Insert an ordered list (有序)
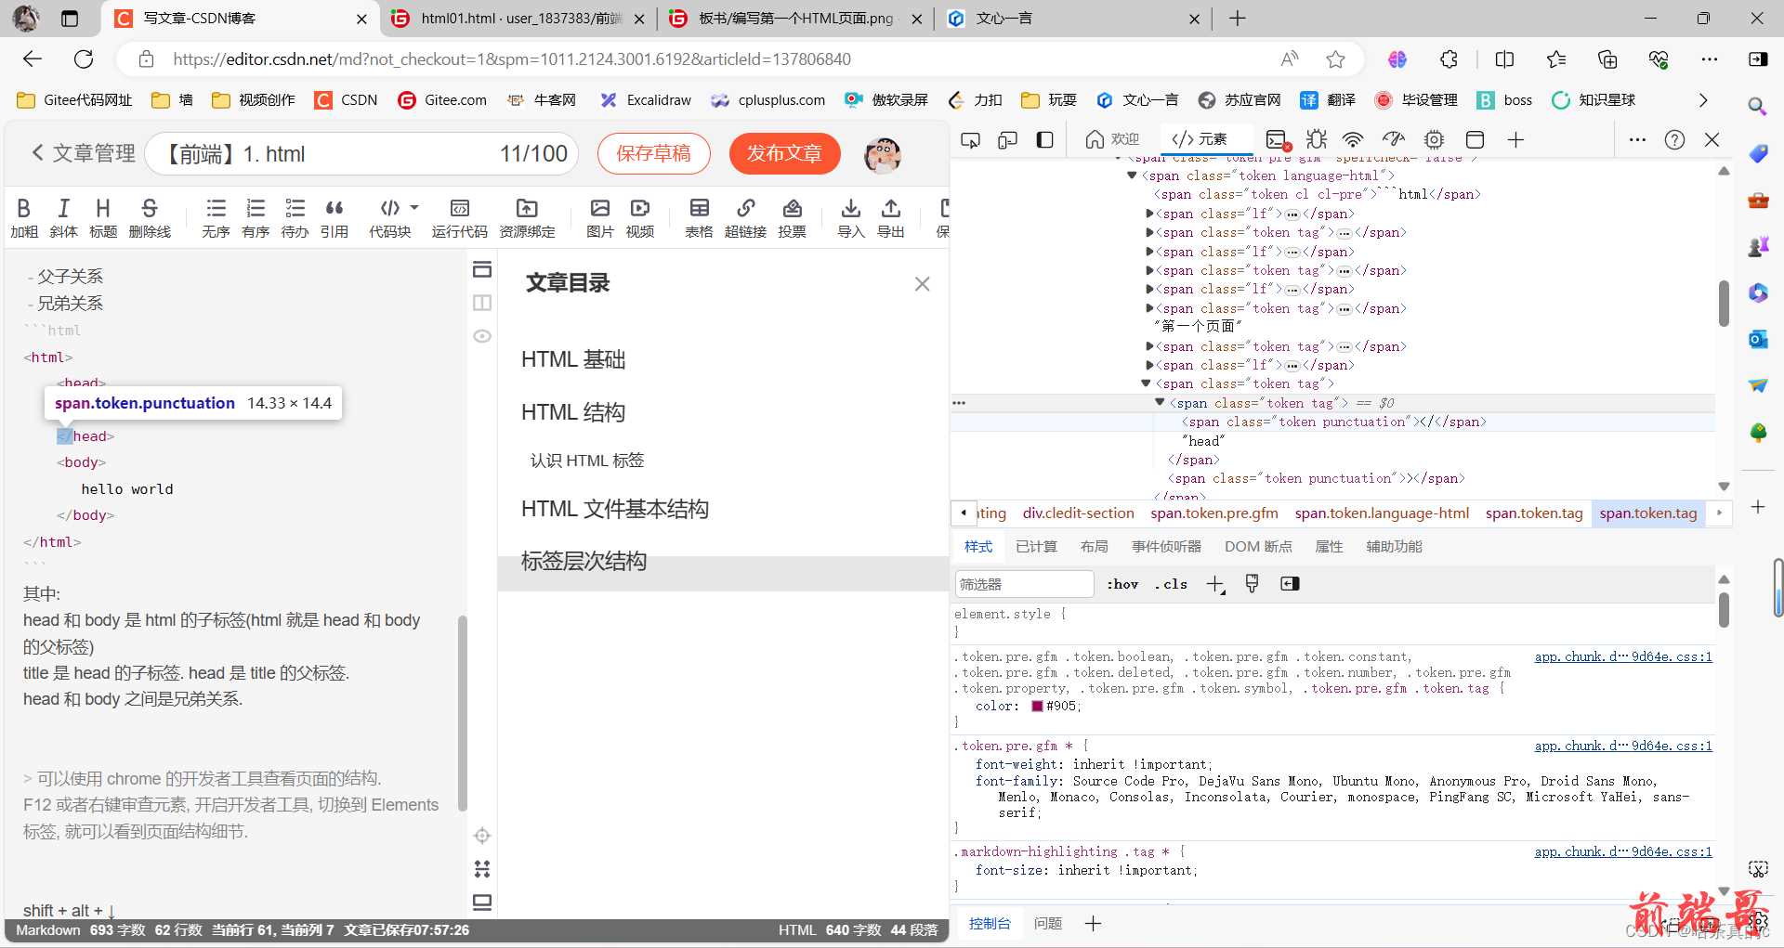 click(x=256, y=218)
